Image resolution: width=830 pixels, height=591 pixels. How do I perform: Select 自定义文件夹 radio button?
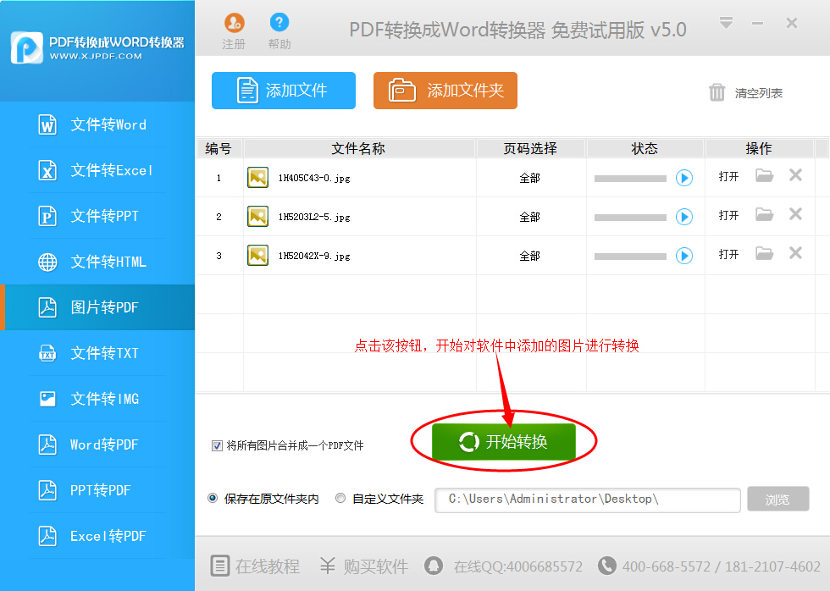pos(340,499)
